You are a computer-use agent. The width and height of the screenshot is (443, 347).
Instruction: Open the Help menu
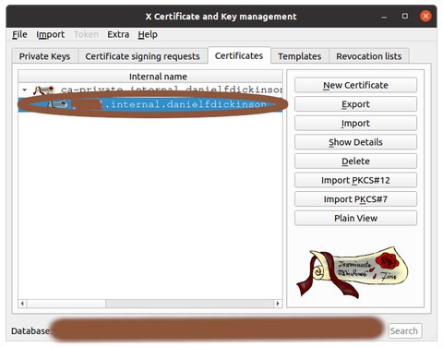[148, 34]
